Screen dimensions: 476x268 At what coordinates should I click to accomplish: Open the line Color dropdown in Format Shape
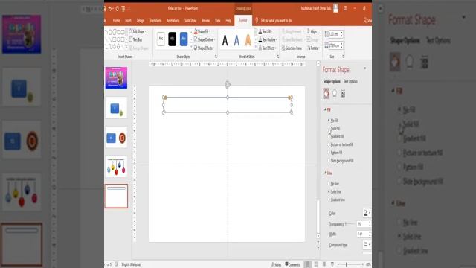coord(367,213)
